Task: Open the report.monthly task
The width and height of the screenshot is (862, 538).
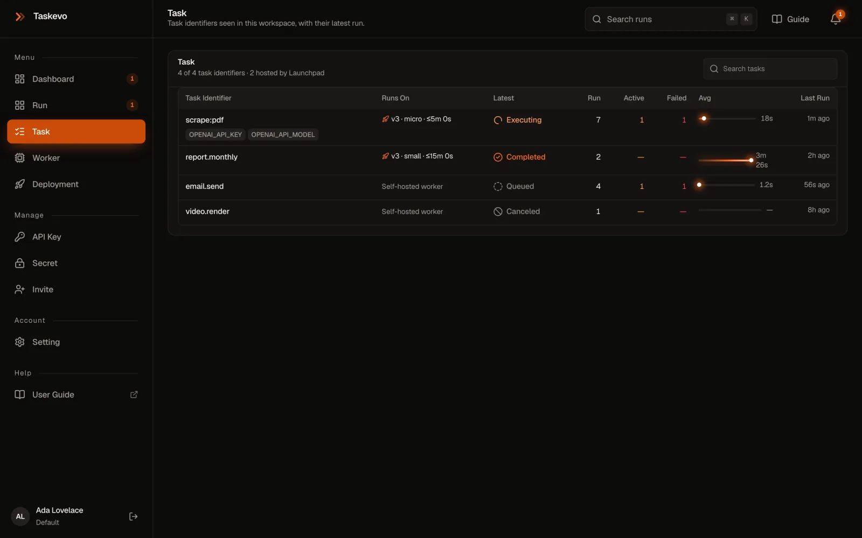Action: coord(211,157)
